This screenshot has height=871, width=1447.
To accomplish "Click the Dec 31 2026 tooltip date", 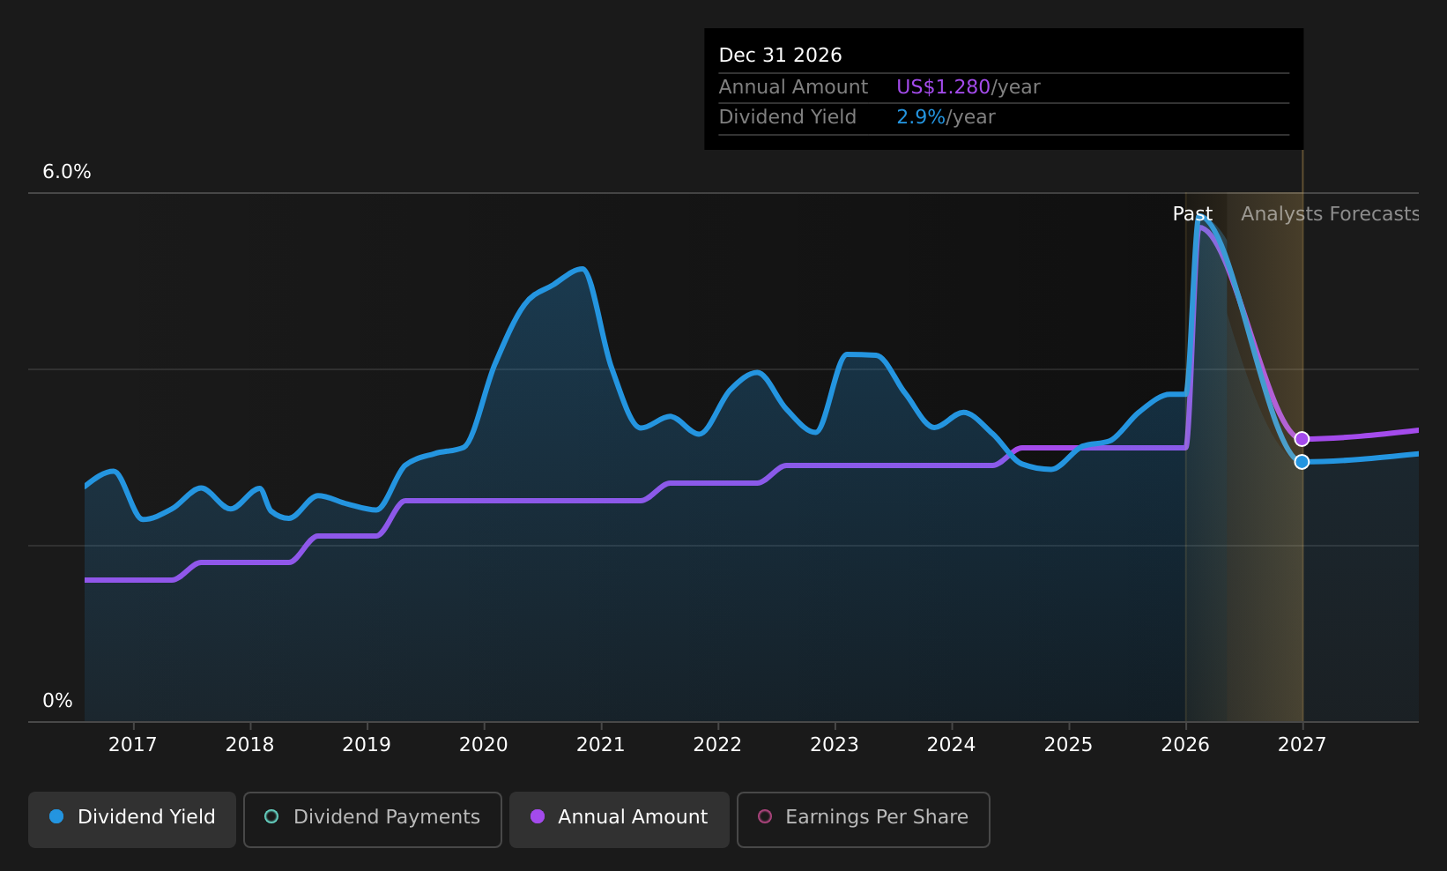I will tap(780, 56).
